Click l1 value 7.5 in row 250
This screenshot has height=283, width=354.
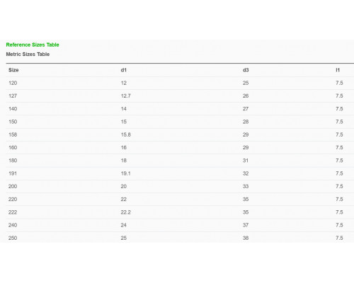[339, 238]
